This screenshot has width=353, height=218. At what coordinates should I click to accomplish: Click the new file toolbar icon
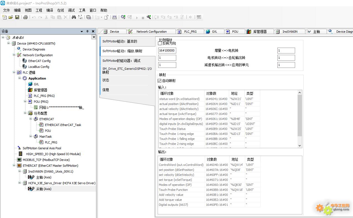click(x=4, y=17)
